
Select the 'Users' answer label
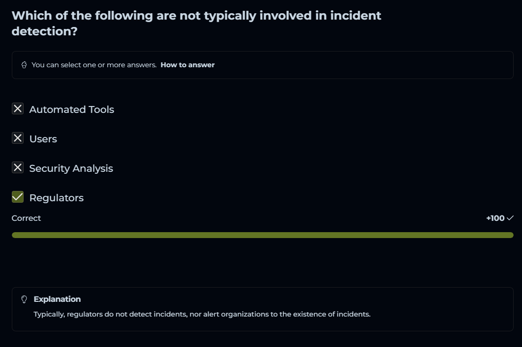pos(43,139)
